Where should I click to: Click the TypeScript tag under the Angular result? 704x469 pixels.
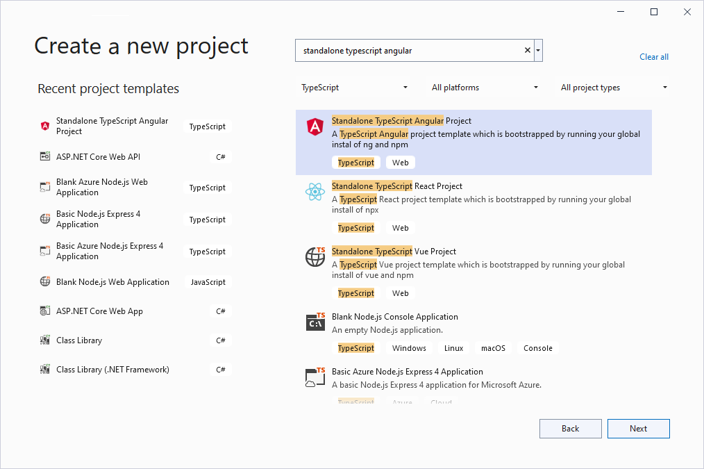point(356,163)
